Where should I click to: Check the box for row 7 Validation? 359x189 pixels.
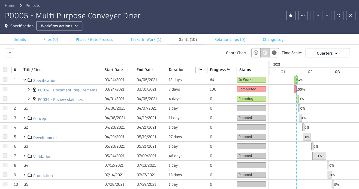point(5,156)
